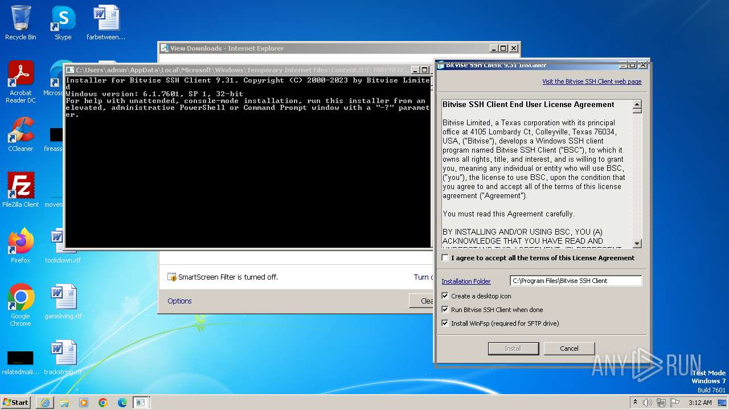Launch CCleaner from the desktop

(21, 134)
